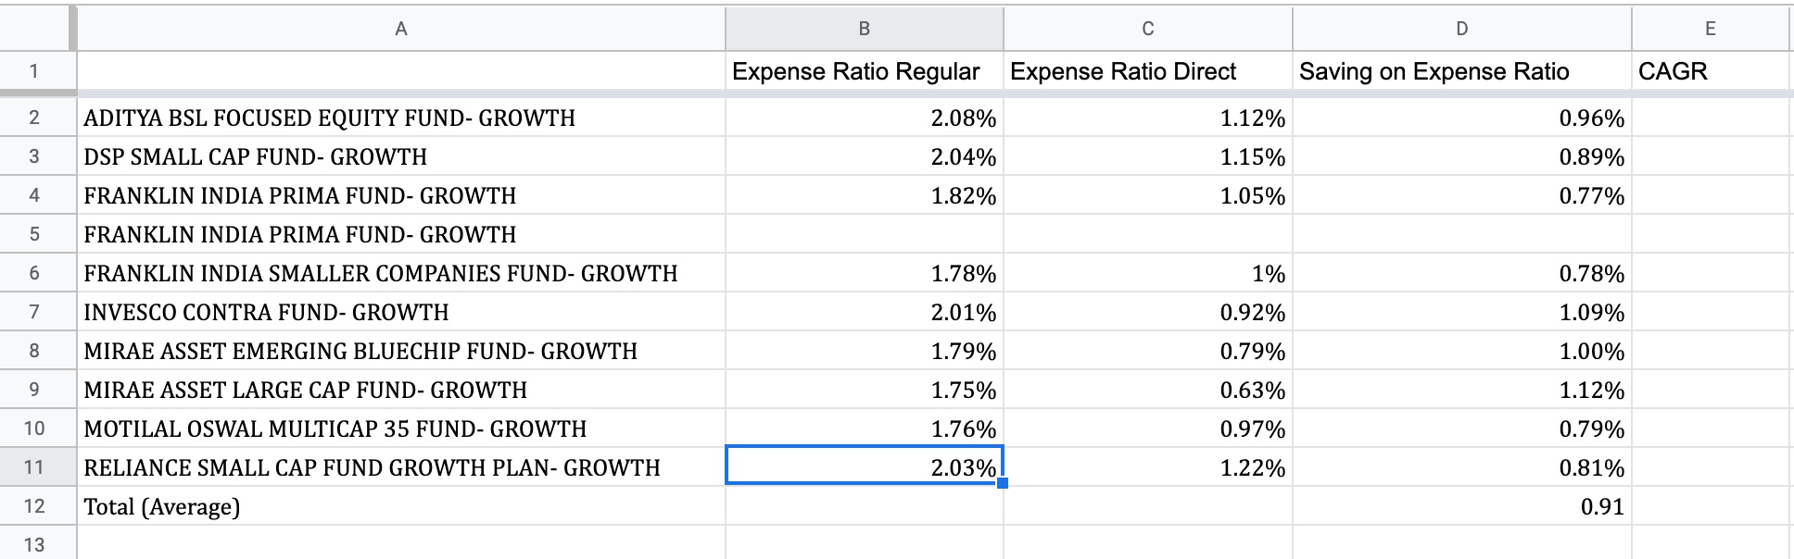Click the 1.79% regular expense cell
1794x559 pixels.
(x=864, y=351)
